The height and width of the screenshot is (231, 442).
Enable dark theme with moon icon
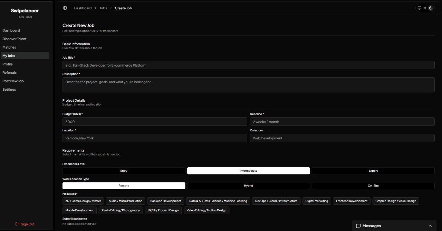point(431,8)
